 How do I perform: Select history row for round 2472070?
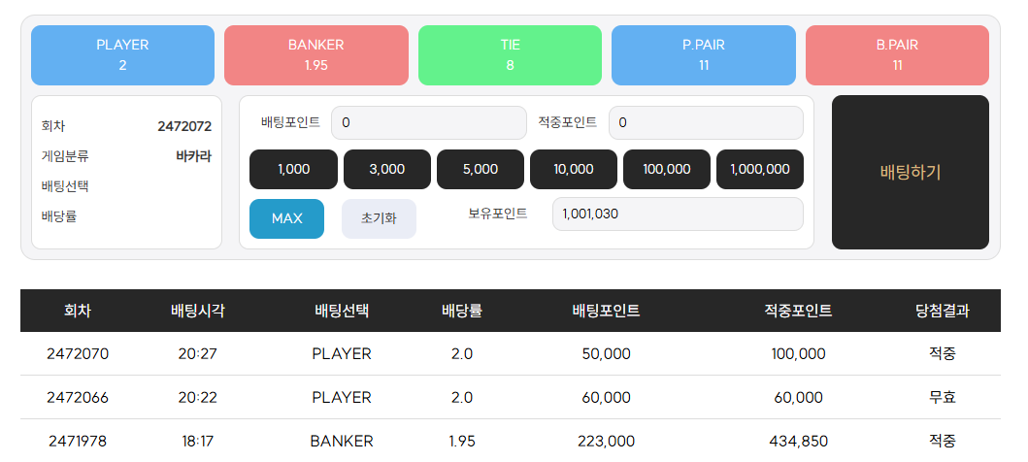pos(510,354)
